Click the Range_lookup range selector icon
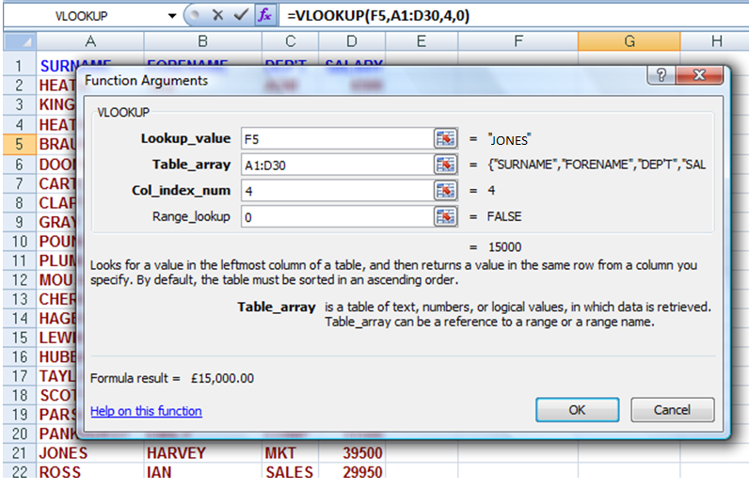The image size is (749, 489). tap(445, 217)
